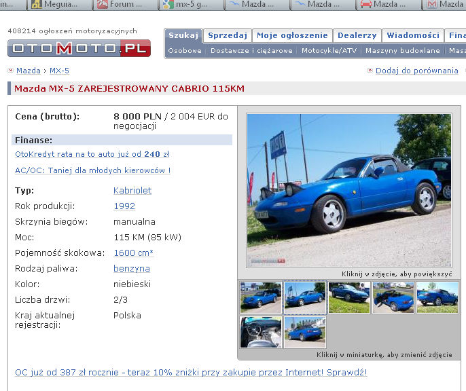Click the 115 KM (85 kW) power value
This screenshot has height=391, width=466.
pyautogui.click(x=147, y=237)
